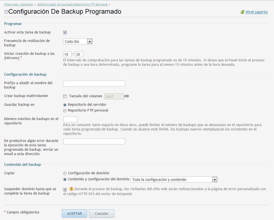Select Repositorio del servidor option
The height and width of the screenshot is (220, 274).
pyautogui.click(x=65, y=105)
